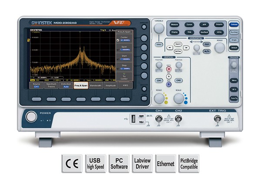The height and width of the screenshot is (181, 261).
Task: Click the USB high Speed badge
Action: click(95, 164)
